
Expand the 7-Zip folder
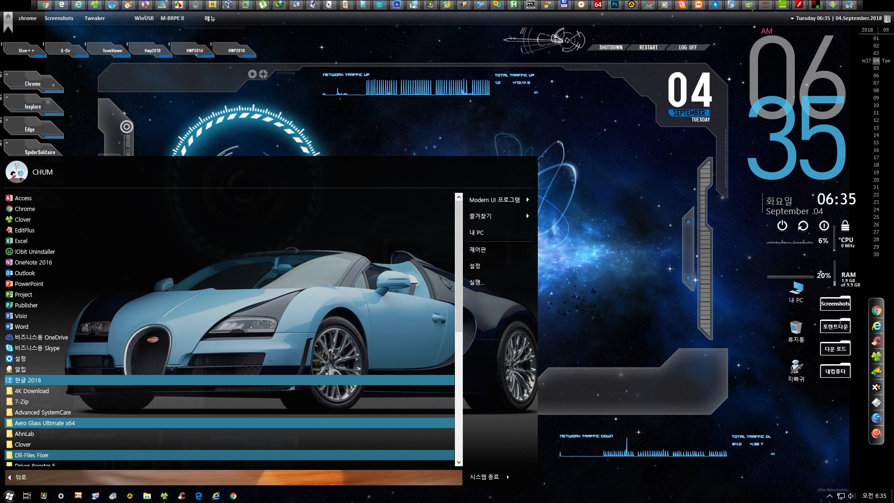[x=229, y=402]
